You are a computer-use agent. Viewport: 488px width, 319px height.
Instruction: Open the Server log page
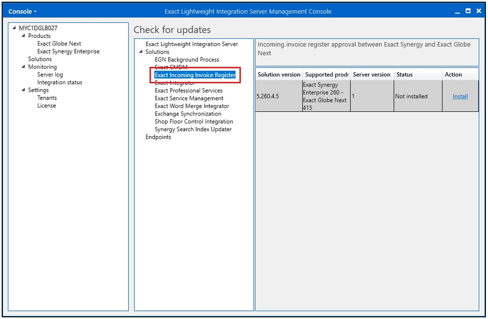50,75
